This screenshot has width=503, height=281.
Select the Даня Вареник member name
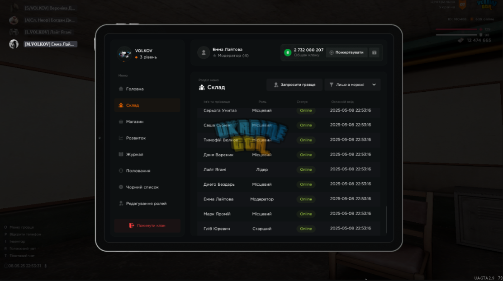point(218,155)
